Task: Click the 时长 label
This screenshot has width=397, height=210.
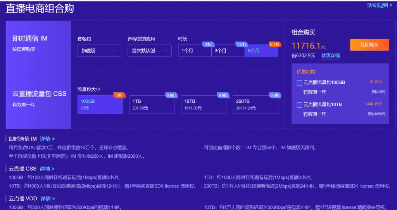Action: (183, 39)
